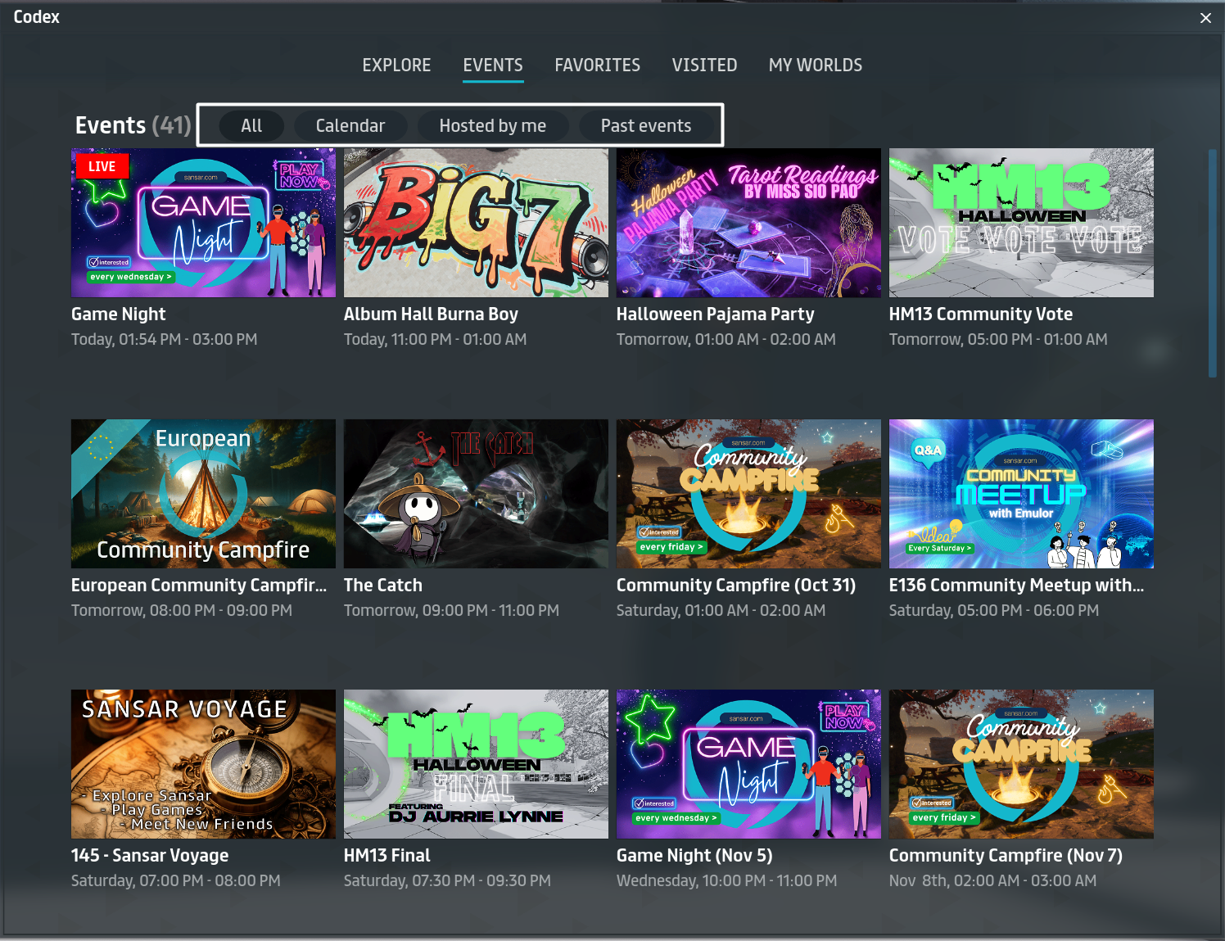The height and width of the screenshot is (941, 1225).
Task: Open the My Worlds tab
Action: tap(815, 66)
